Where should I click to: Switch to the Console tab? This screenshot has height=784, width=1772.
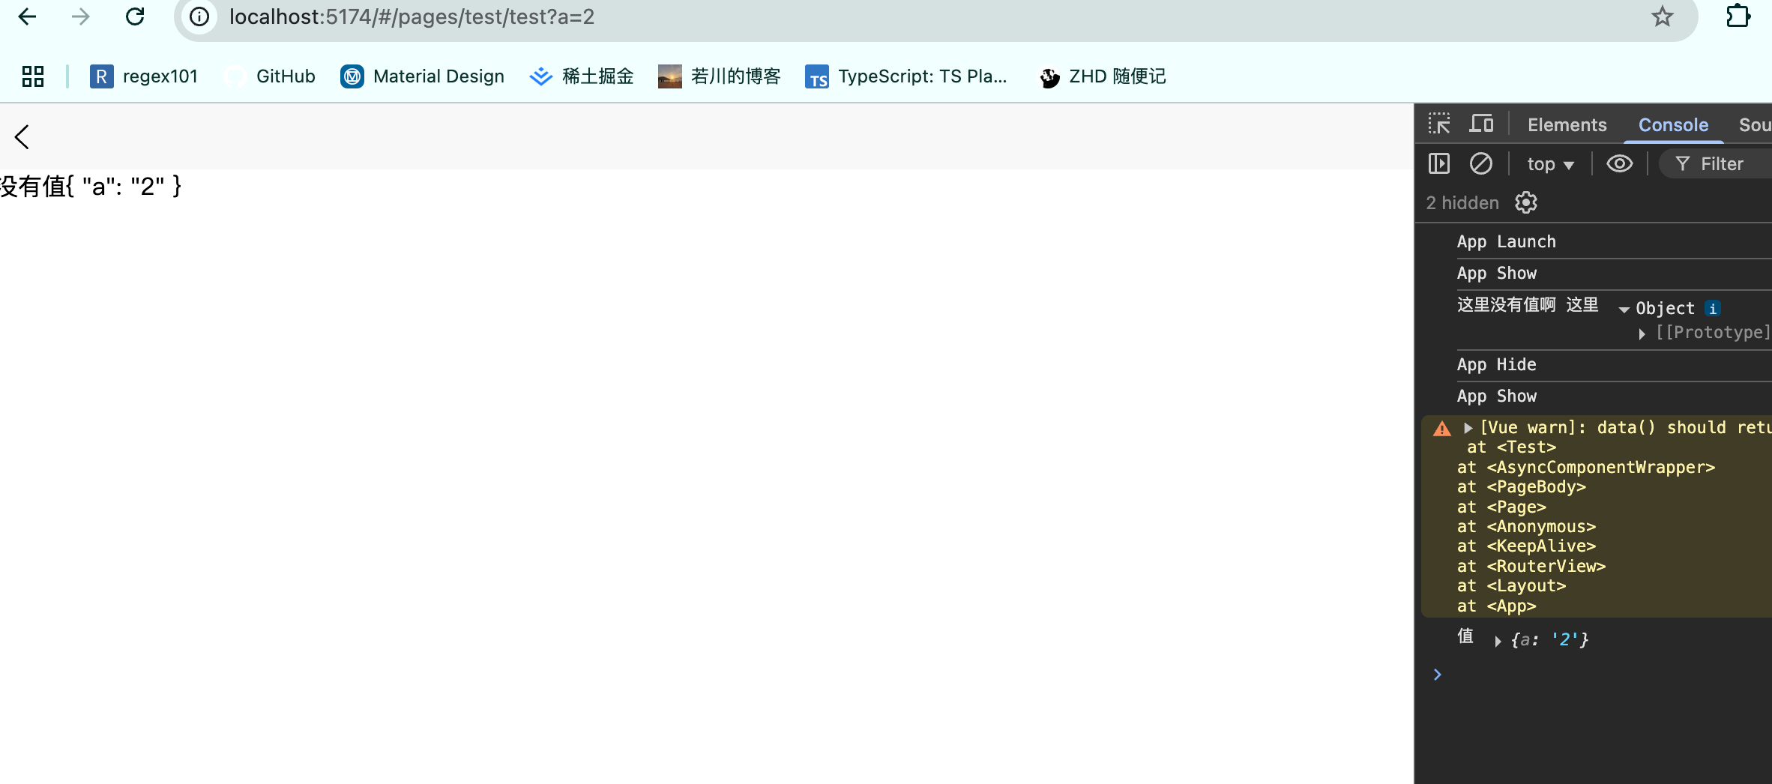click(1673, 125)
